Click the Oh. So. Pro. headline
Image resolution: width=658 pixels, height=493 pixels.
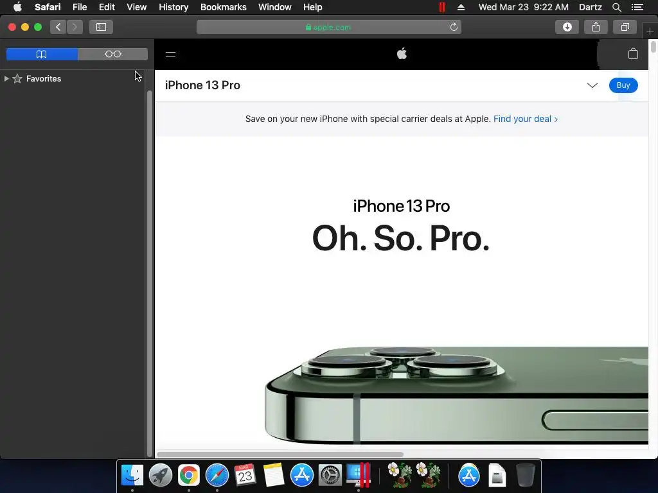click(x=401, y=238)
